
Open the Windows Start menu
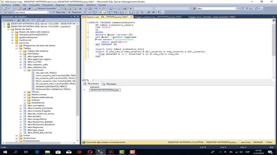(x=5, y=152)
